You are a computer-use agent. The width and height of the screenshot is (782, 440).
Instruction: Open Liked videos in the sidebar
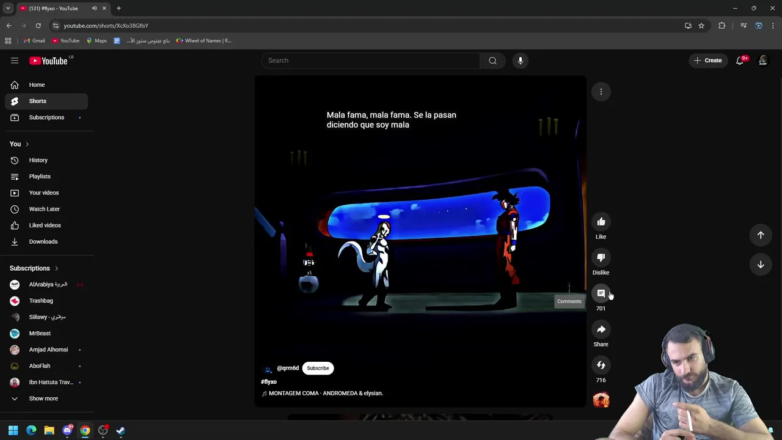pos(46,226)
